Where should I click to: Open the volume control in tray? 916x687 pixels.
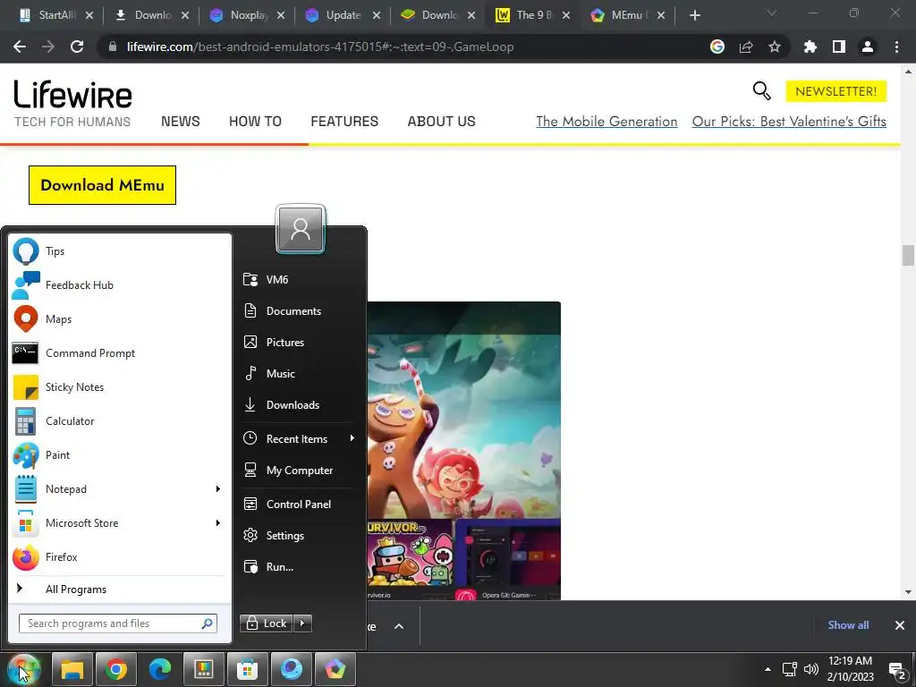[810, 669]
